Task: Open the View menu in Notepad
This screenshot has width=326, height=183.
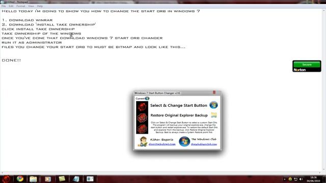Action: [x=31, y=6]
